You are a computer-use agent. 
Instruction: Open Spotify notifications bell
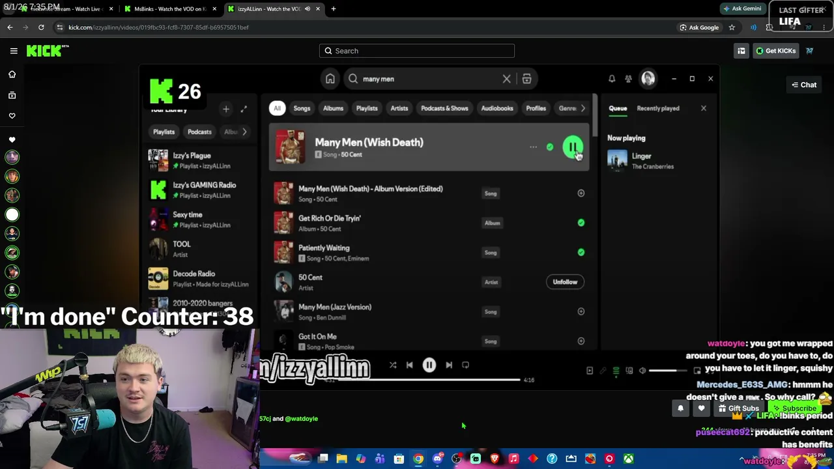[612, 79]
